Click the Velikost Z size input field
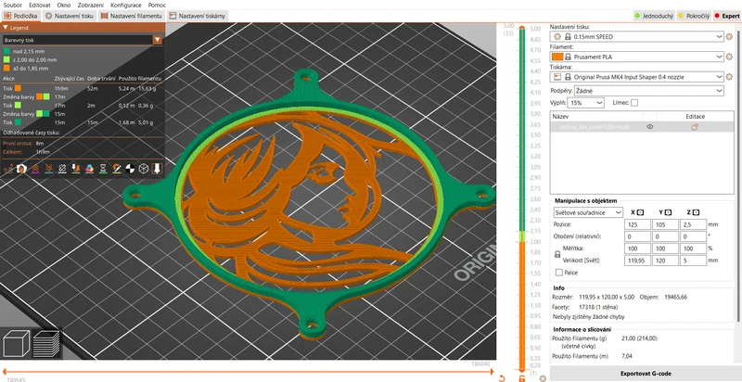The image size is (742, 382). [693, 260]
